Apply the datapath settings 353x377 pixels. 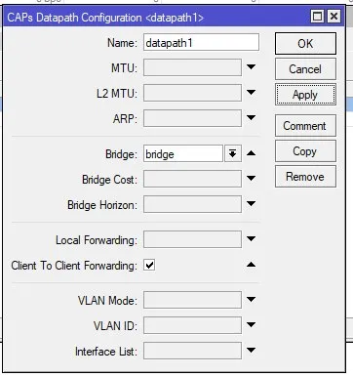(305, 95)
